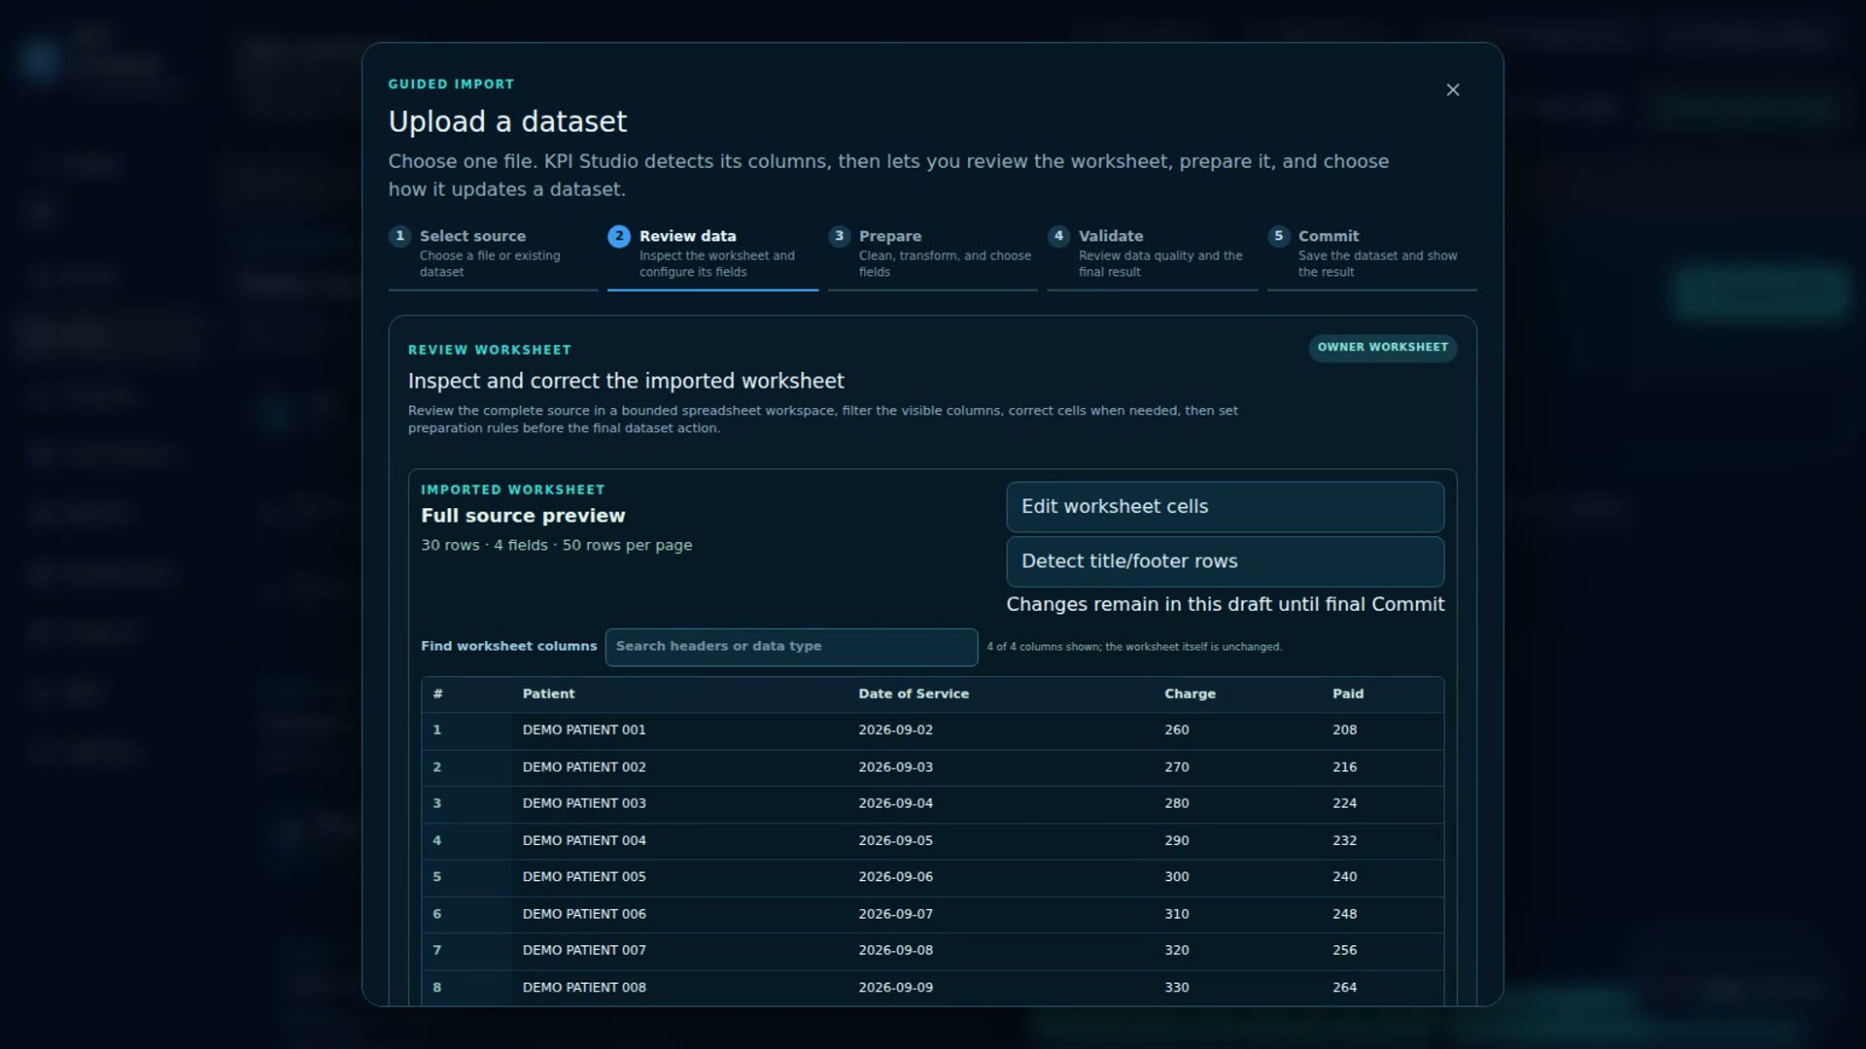Click the Edit worksheet cells button
Viewport: 1866px width, 1049px height.
tap(1225, 507)
